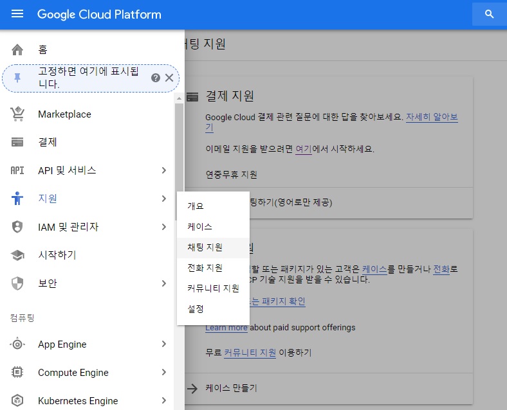Click the arrow icon beside 케이스 만들기
The image size is (507, 410).
(192, 388)
